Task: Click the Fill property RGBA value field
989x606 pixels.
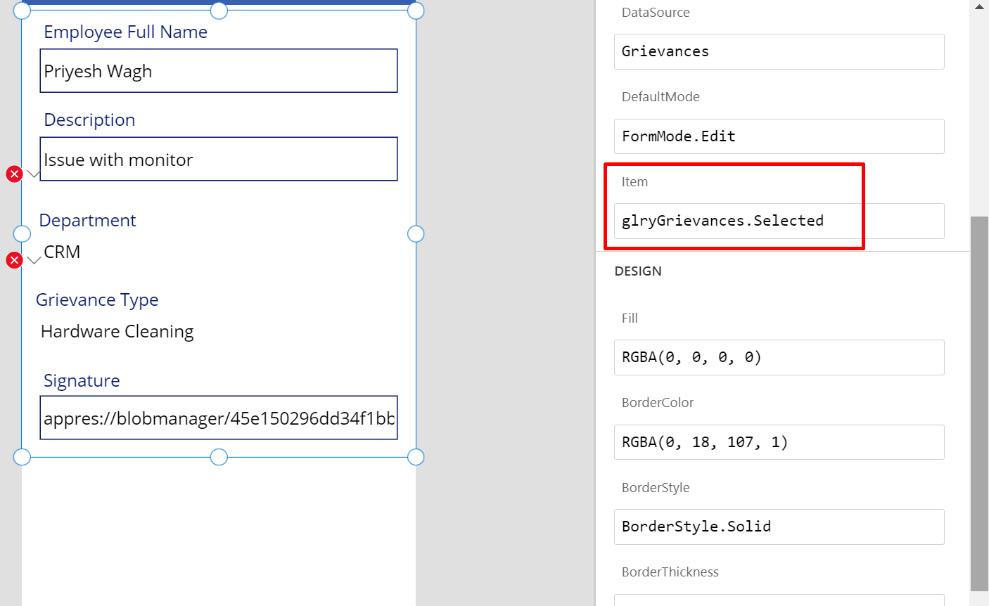Action: [x=779, y=357]
